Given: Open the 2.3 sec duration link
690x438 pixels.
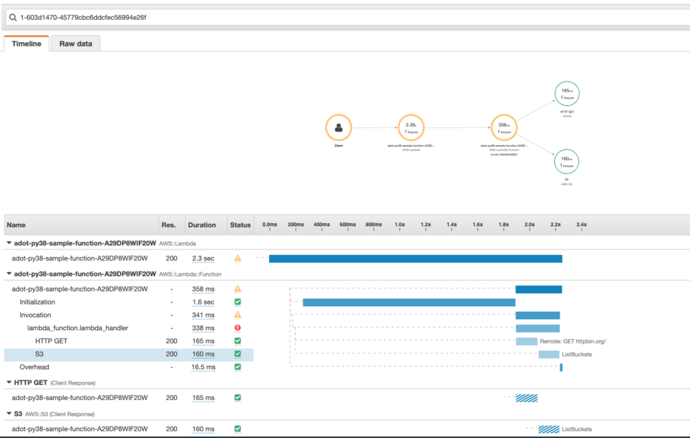Looking at the screenshot, I should tap(204, 256).
